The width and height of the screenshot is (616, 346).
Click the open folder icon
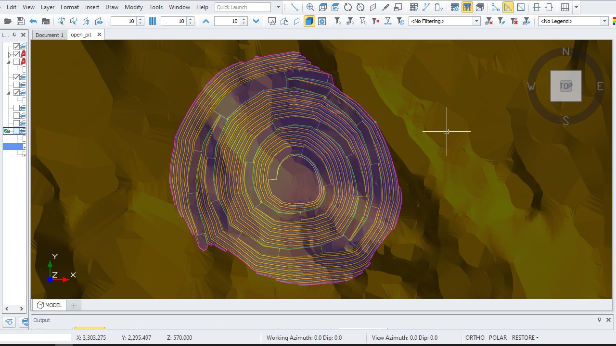coord(8,21)
